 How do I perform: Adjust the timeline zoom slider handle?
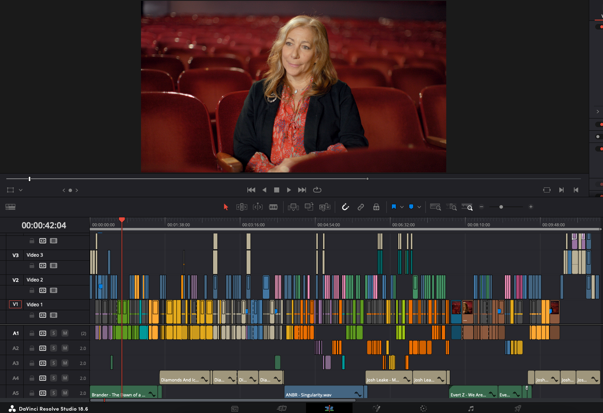tap(501, 207)
